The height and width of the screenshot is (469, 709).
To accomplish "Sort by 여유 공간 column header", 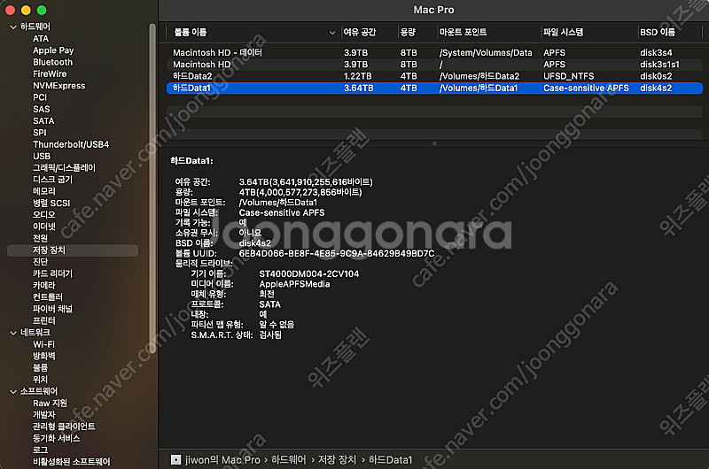I will pos(360,33).
